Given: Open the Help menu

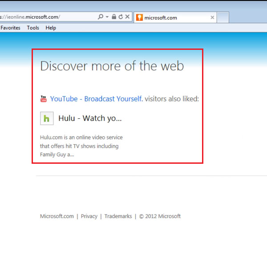Looking at the screenshot, I should [51, 28].
